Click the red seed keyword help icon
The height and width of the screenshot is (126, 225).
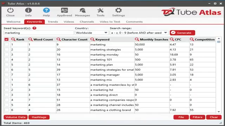(x=34, y=28)
